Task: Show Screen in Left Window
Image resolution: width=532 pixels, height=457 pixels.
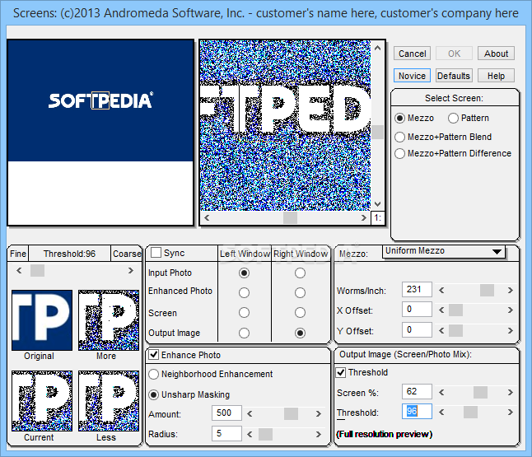Action: click(244, 312)
